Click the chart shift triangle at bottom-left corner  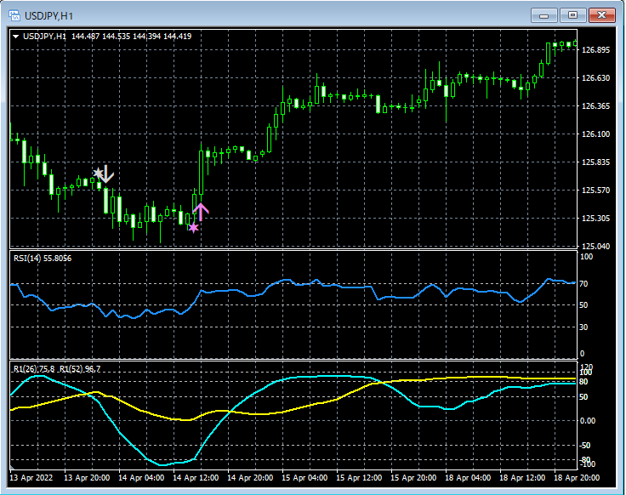tap(13, 467)
